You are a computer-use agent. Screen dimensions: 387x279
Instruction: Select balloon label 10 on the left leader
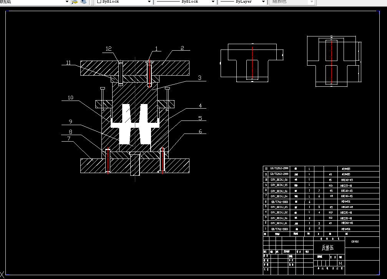pos(71,97)
